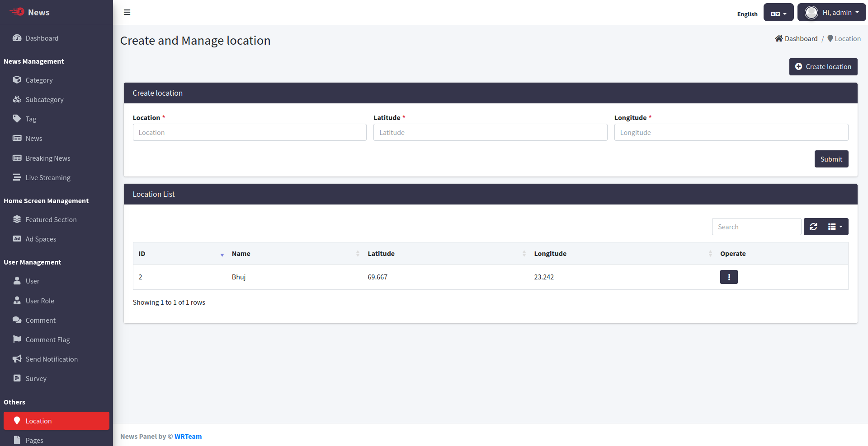Open Live Streaming from sidebar
The width and height of the screenshot is (868, 446).
48,178
